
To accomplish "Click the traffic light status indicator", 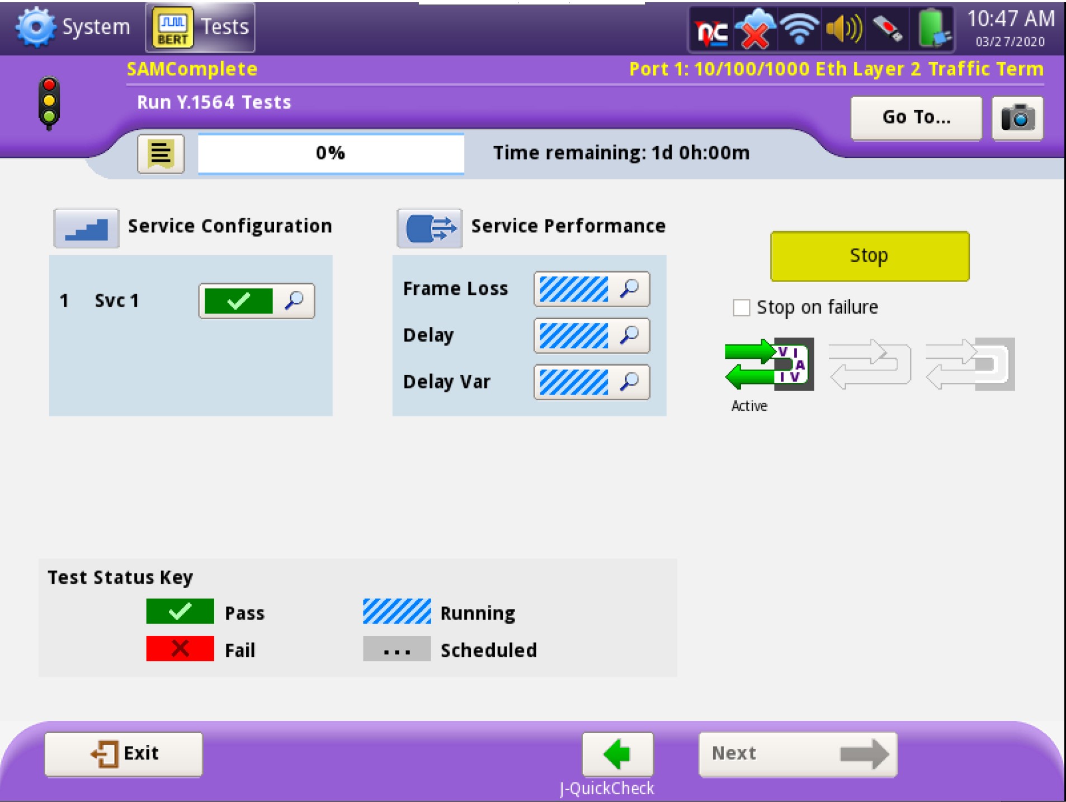I will [49, 102].
